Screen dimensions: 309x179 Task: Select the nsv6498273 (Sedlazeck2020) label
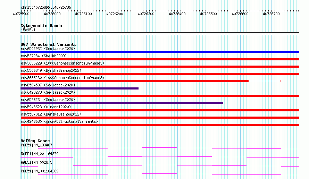(x=48, y=92)
